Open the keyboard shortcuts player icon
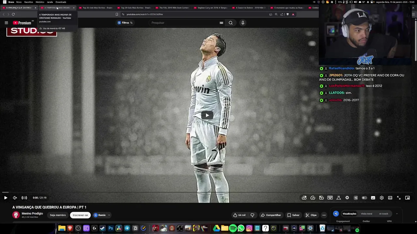 [x=330, y=198]
